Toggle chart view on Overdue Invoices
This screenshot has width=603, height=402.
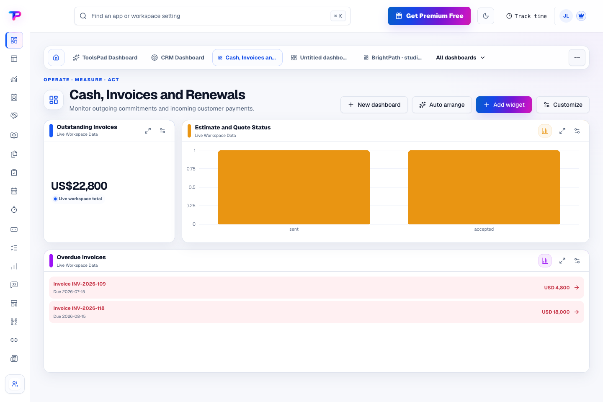pyautogui.click(x=545, y=261)
